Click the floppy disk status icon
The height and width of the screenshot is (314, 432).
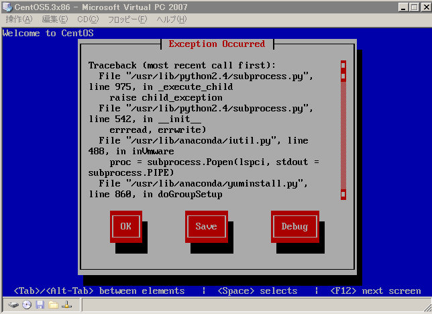pos(40,305)
